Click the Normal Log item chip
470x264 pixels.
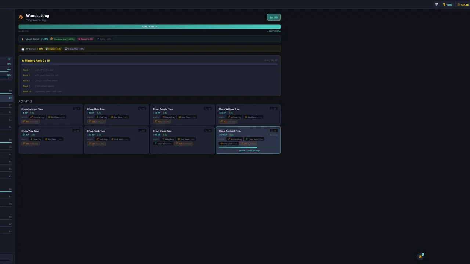click(37, 117)
